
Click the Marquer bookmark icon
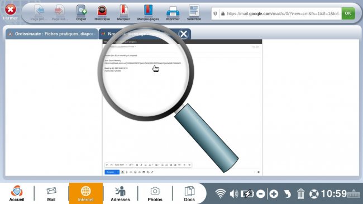click(x=123, y=13)
